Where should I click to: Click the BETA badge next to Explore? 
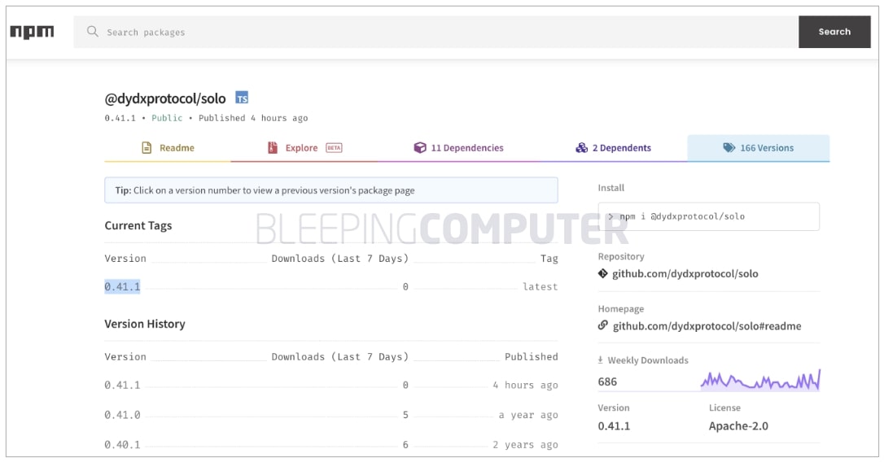(x=334, y=147)
